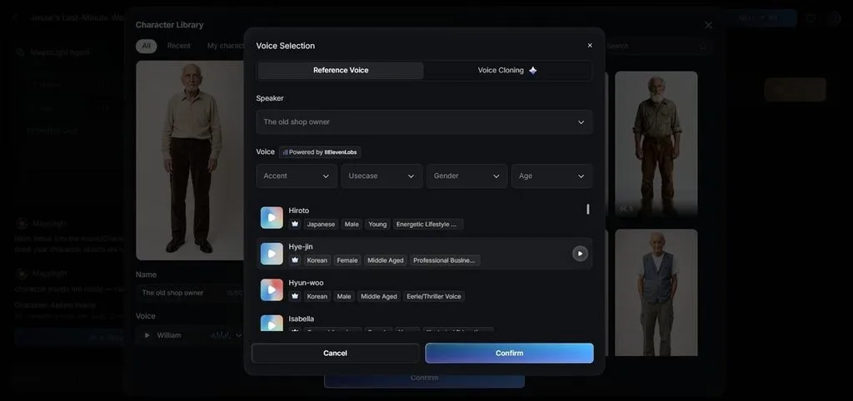
Task: Play the Hiroto voice preview thumbnail
Action: click(x=272, y=217)
